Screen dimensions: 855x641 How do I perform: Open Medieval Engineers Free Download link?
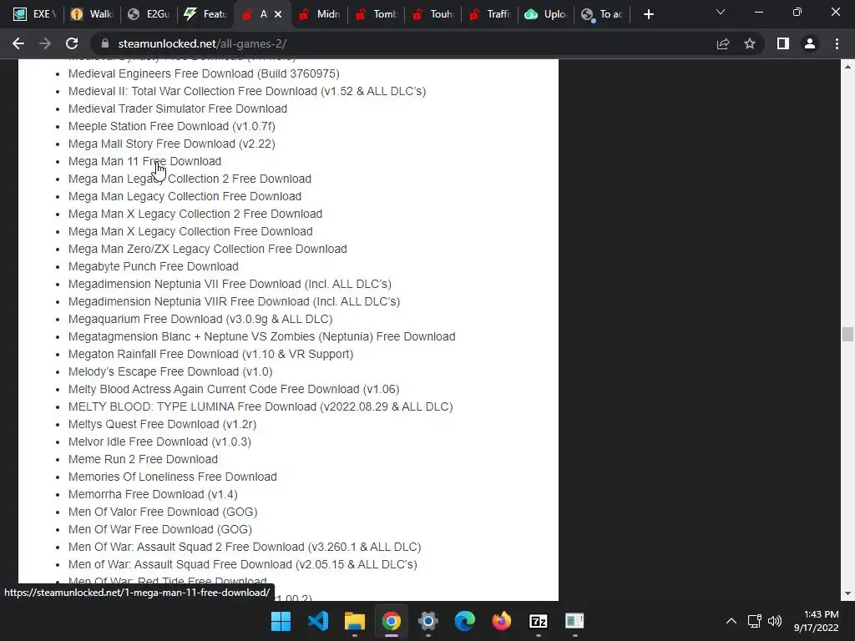coord(204,73)
